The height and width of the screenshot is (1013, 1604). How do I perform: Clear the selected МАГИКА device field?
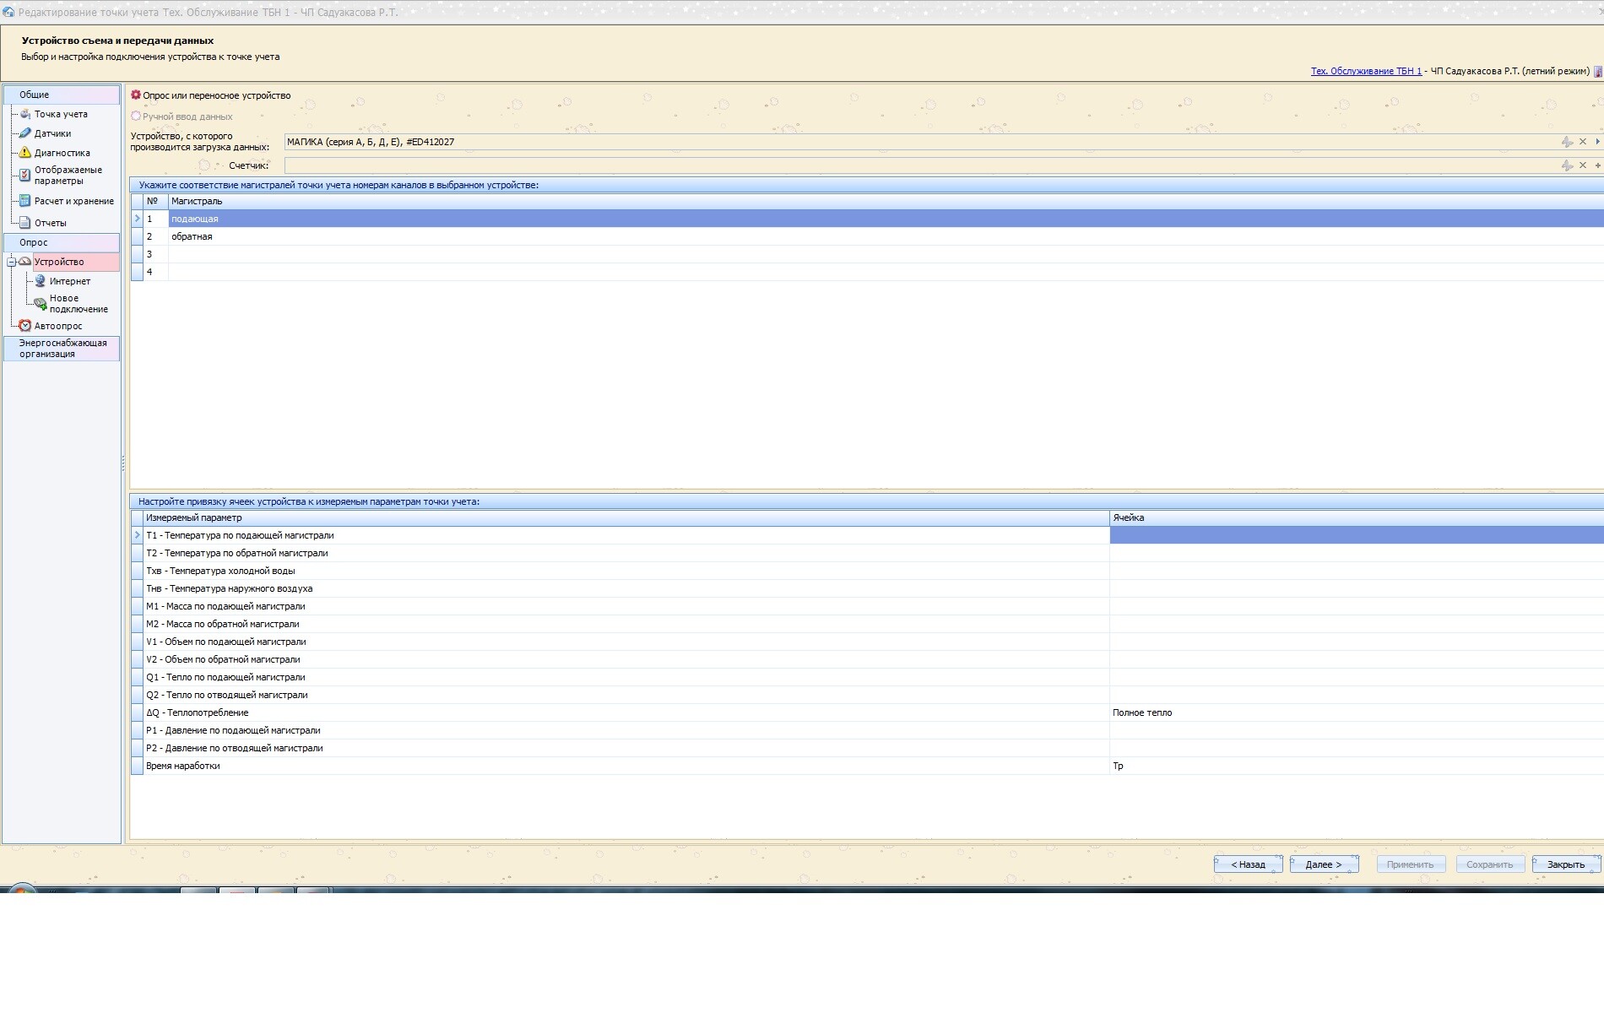coord(1583,142)
